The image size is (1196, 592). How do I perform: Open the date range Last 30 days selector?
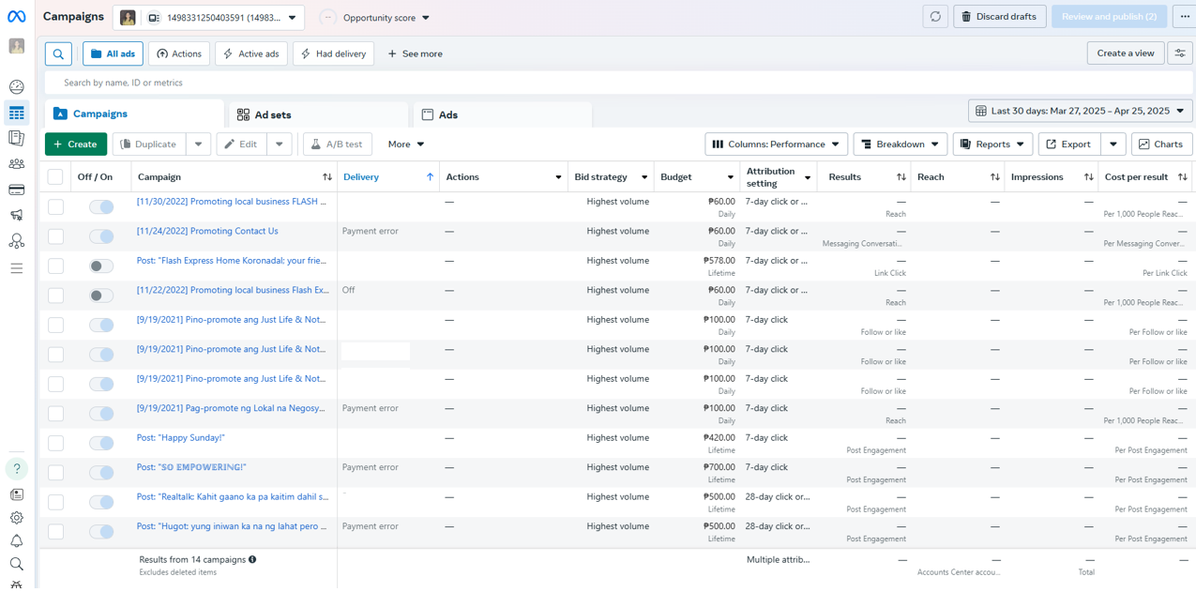(x=1080, y=111)
